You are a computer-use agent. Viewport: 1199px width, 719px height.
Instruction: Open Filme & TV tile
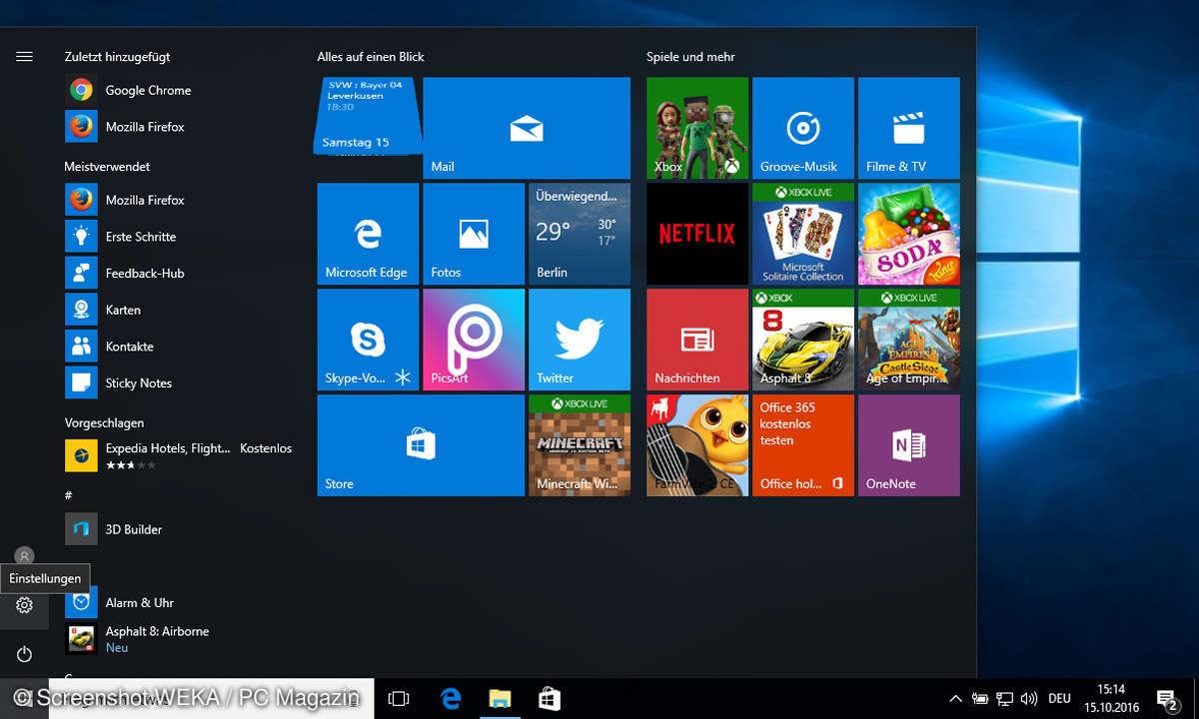909,128
